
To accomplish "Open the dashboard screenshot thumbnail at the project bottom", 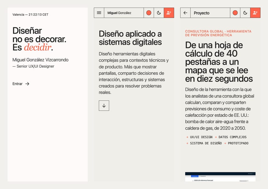I will pos(220,177).
